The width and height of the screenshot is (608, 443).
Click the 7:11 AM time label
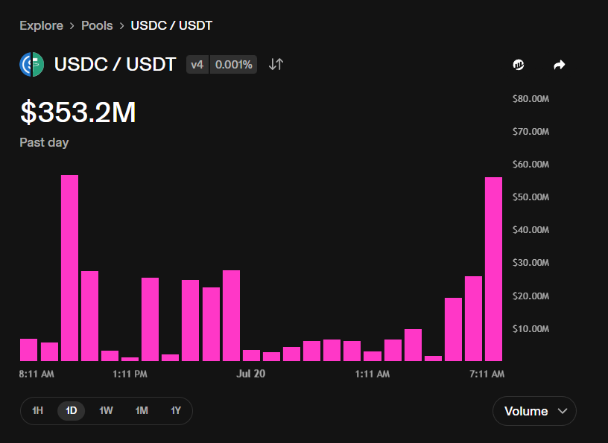click(487, 374)
